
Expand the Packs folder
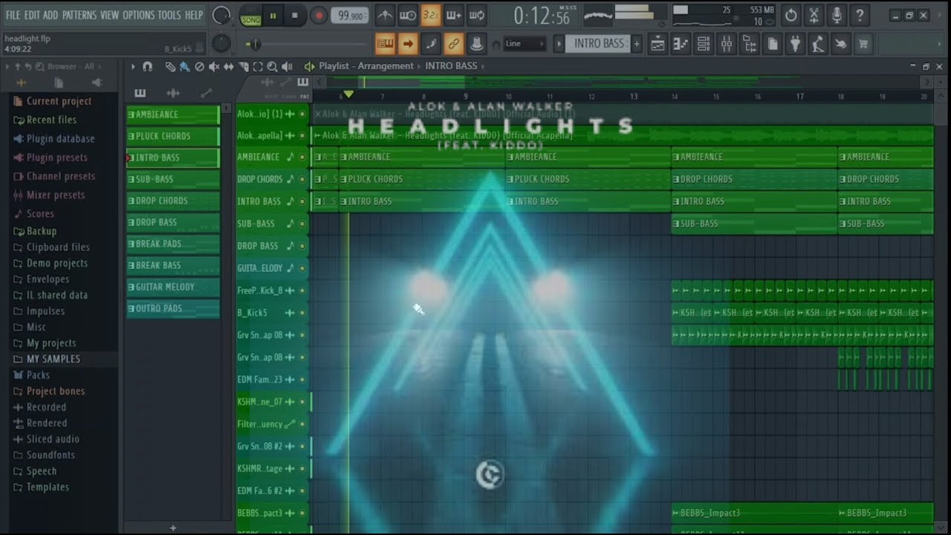click(38, 375)
